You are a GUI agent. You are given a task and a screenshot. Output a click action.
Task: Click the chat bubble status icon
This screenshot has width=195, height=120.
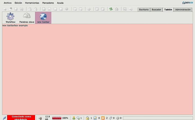[x=78, y=118]
